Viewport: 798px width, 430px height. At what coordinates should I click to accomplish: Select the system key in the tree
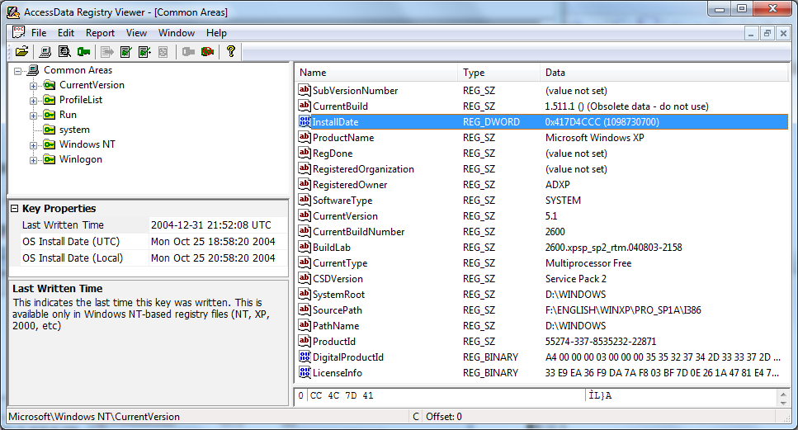74,130
